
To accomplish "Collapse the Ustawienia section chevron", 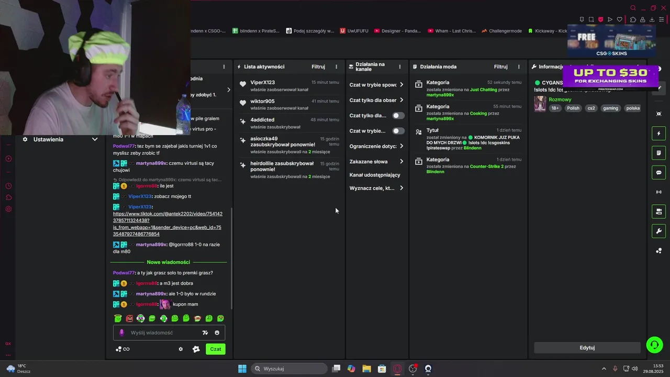I will tap(95, 139).
